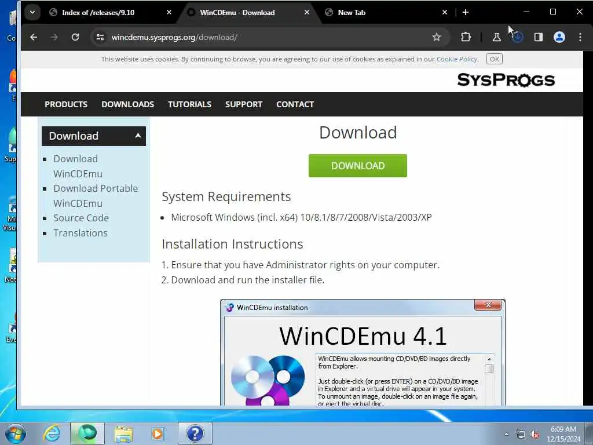Close the WinCDEmu - Download tab
The image size is (593, 445).
pyautogui.click(x=307, y=12)
